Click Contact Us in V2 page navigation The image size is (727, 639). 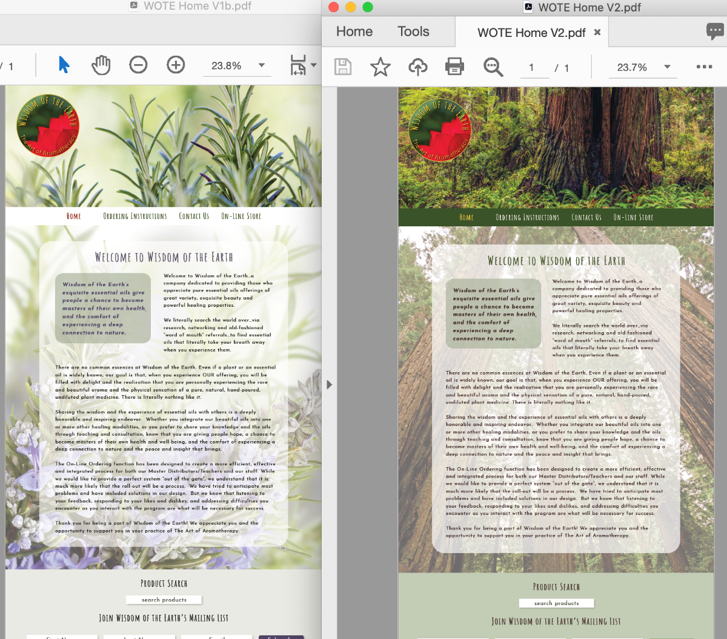tap(586, 217)
